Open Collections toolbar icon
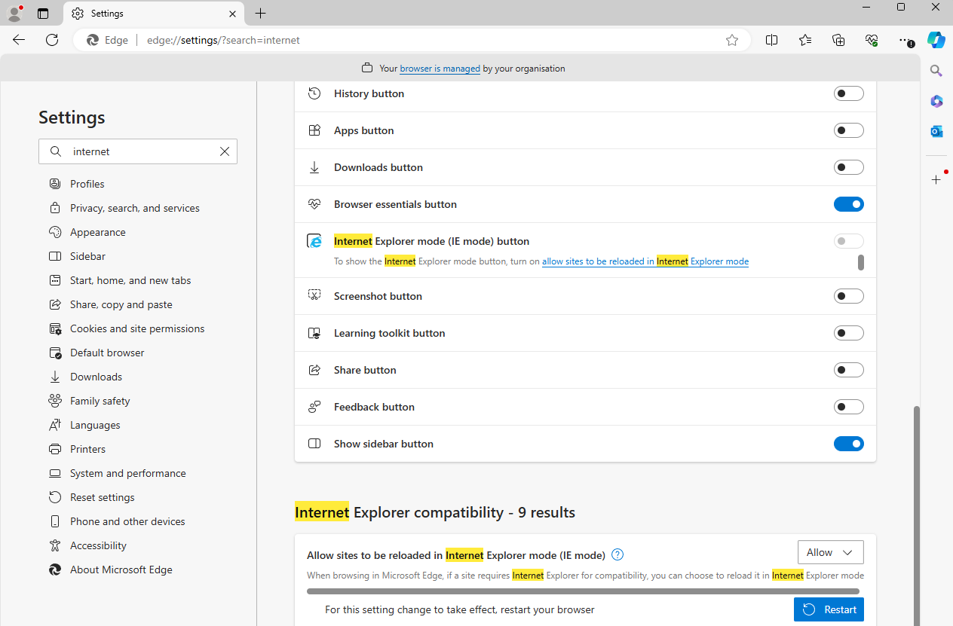Viewport: 953px width, 626px height. click(x=838, y=40)
